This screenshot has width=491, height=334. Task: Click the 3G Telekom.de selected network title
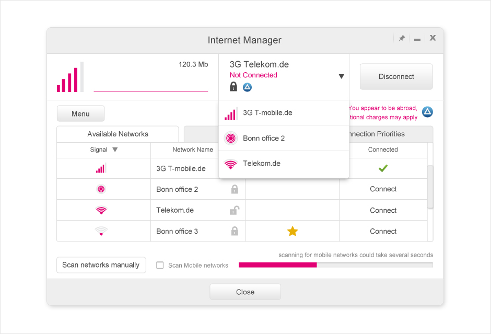[259, 64]
